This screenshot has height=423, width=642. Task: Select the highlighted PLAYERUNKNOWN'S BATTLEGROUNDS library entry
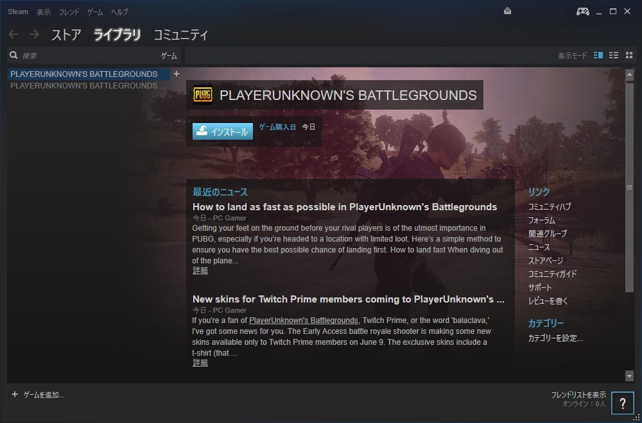pyautogui.click(x=89, y=74)
